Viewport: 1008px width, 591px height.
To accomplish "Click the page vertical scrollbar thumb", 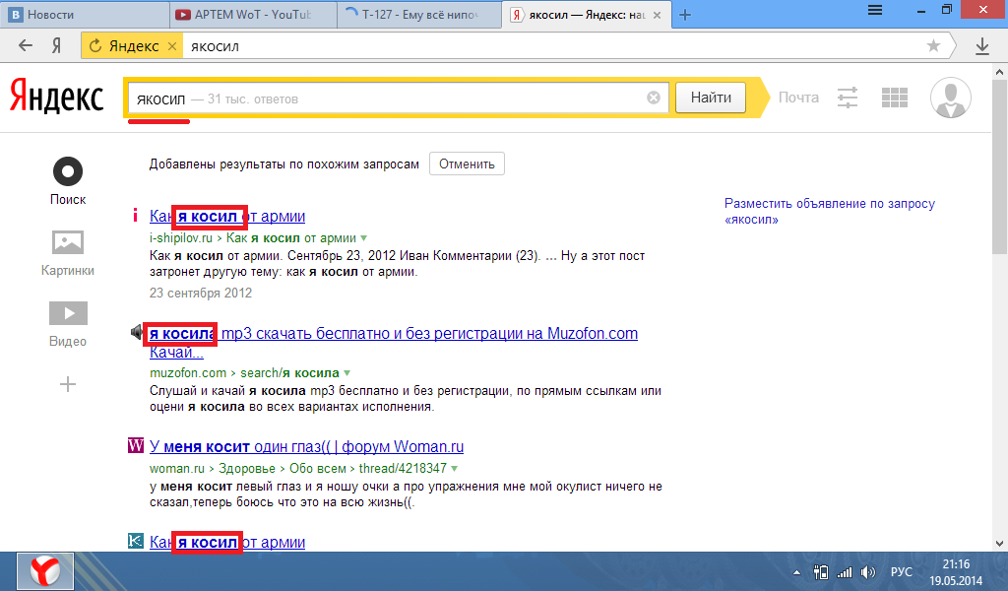I will tap(999, 169).
